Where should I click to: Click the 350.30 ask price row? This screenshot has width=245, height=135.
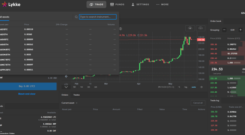click(227, 44)
